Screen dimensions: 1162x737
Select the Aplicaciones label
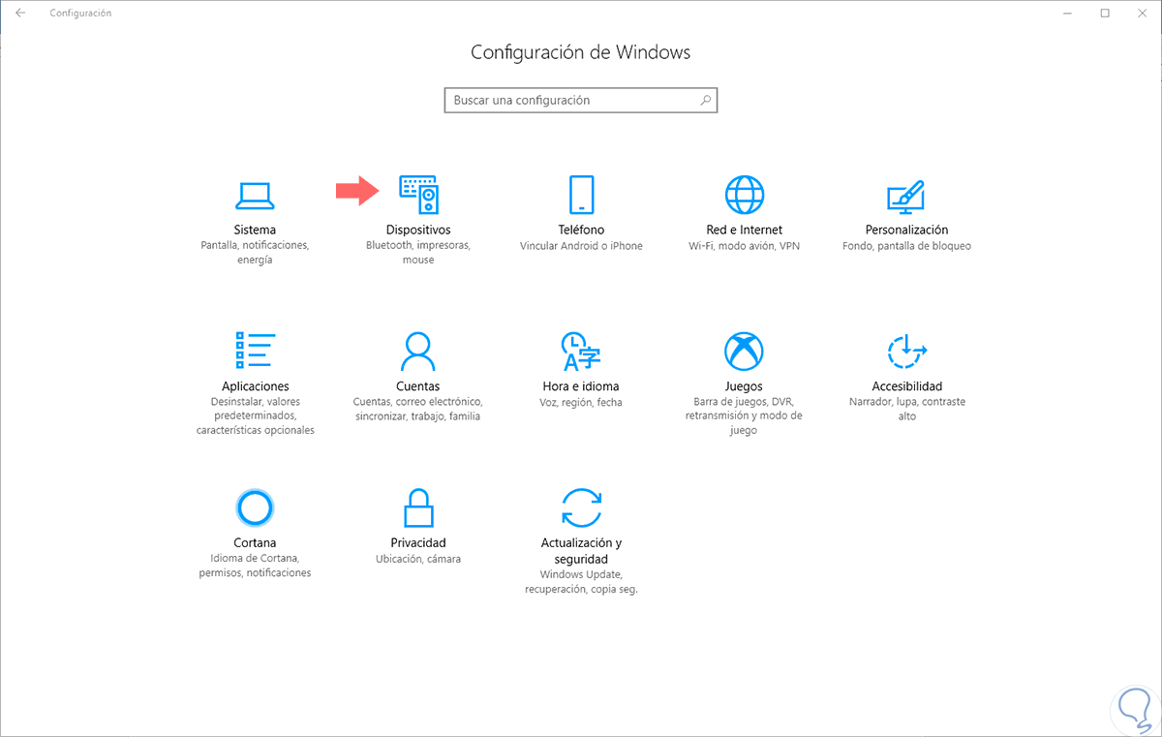pos(256,385)
